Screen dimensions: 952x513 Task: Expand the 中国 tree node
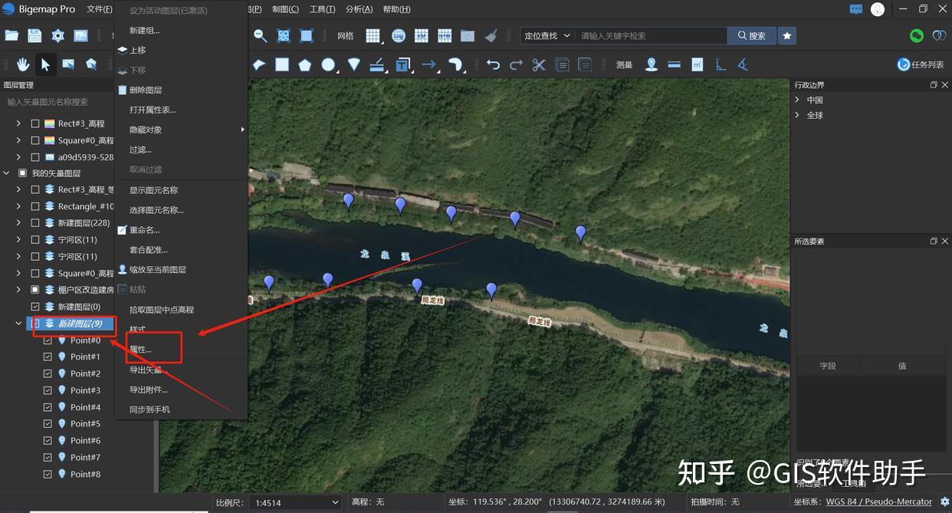click(x=797, y=100)
